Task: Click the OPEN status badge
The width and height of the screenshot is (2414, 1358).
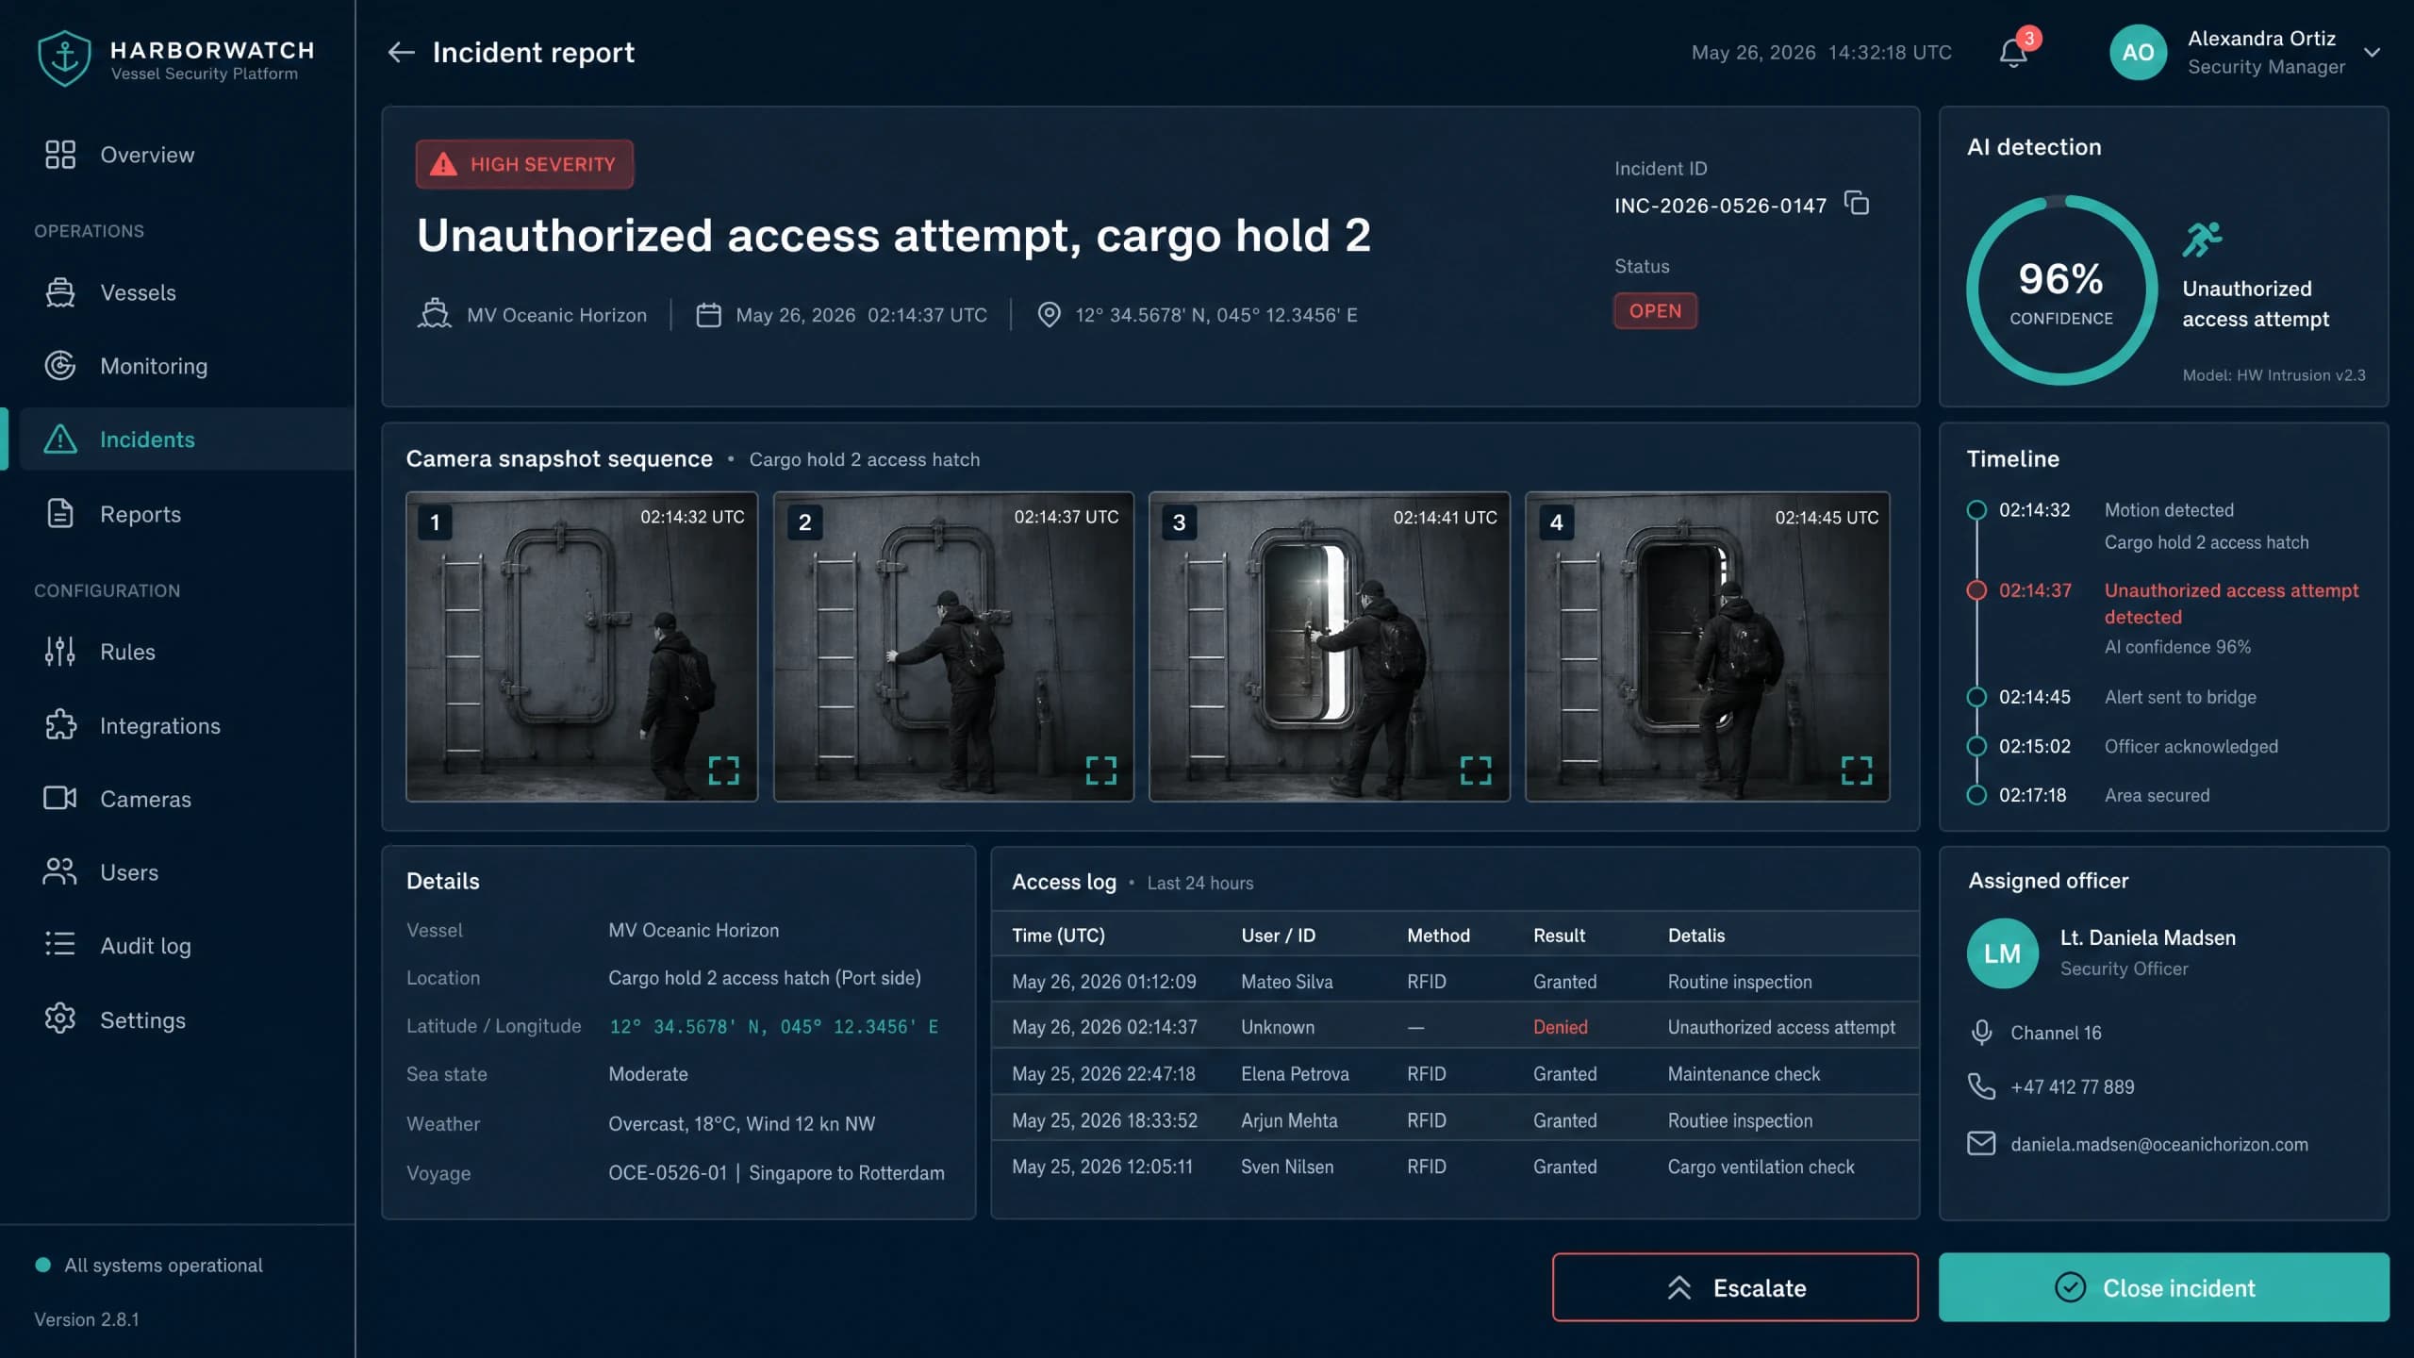Action: pos(1655,311)
